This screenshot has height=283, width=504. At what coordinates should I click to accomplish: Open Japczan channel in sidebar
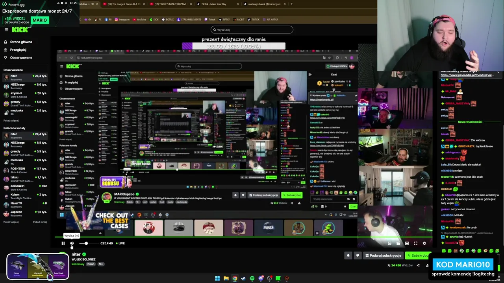coord(25,213)
